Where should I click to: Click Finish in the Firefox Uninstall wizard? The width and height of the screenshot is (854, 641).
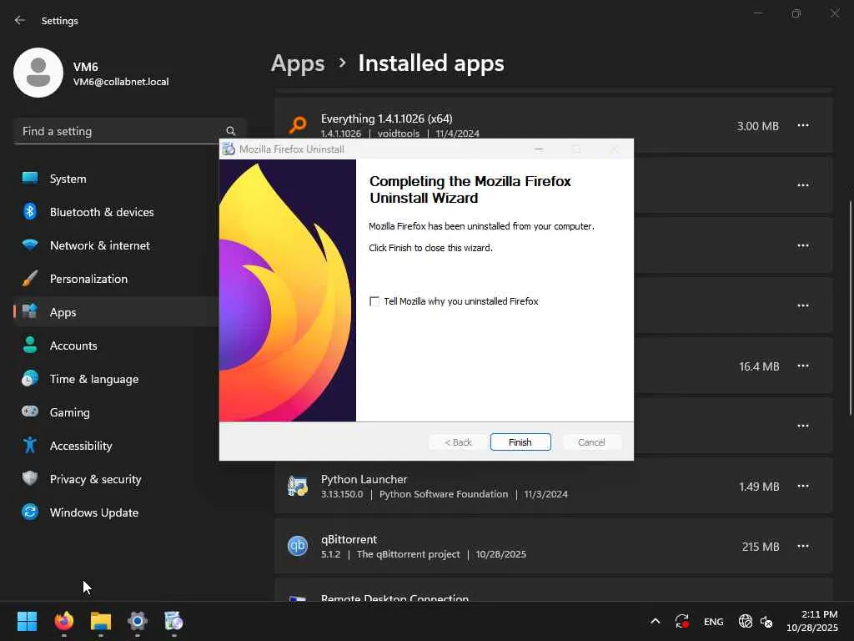click(520, 442)
